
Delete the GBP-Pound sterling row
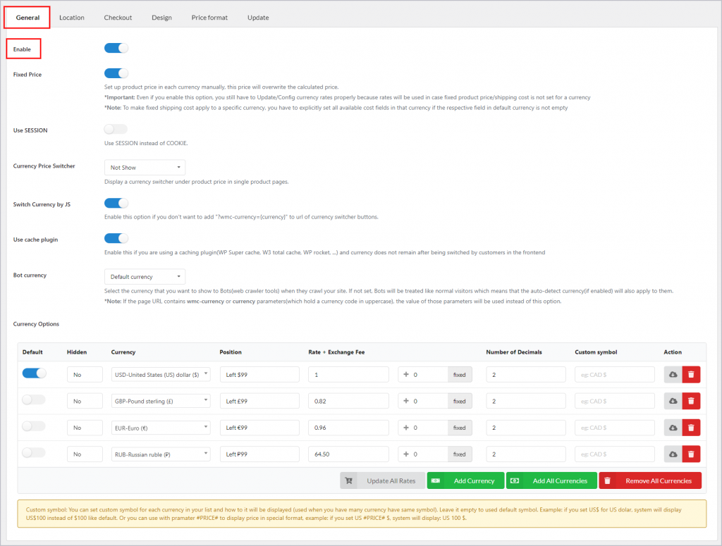point(691,401)
